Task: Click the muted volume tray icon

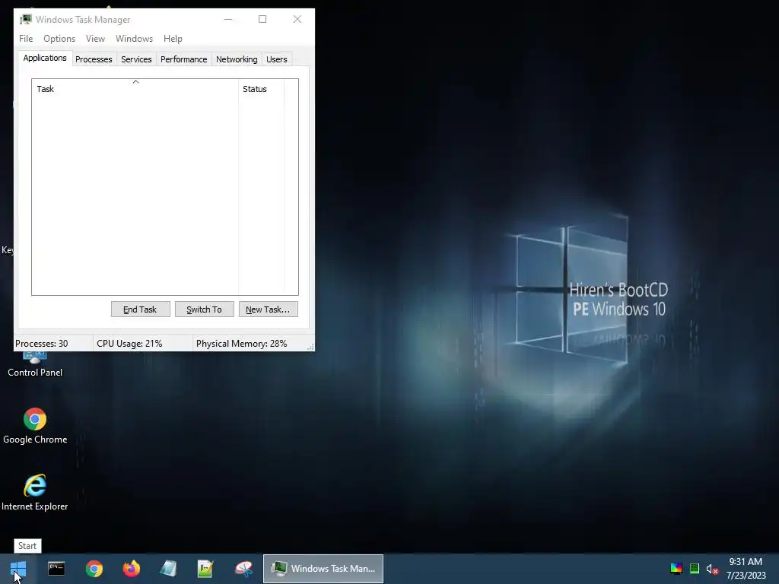Action: point(712,569)
